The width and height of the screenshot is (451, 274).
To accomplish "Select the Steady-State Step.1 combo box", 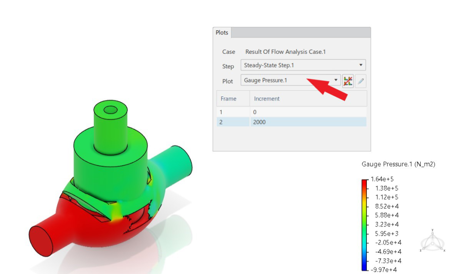I will pyautogui.click(x=303, y=65).
